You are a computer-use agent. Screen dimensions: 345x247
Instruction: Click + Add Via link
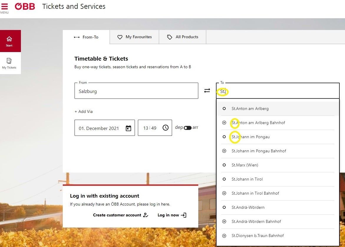[84, 111]
